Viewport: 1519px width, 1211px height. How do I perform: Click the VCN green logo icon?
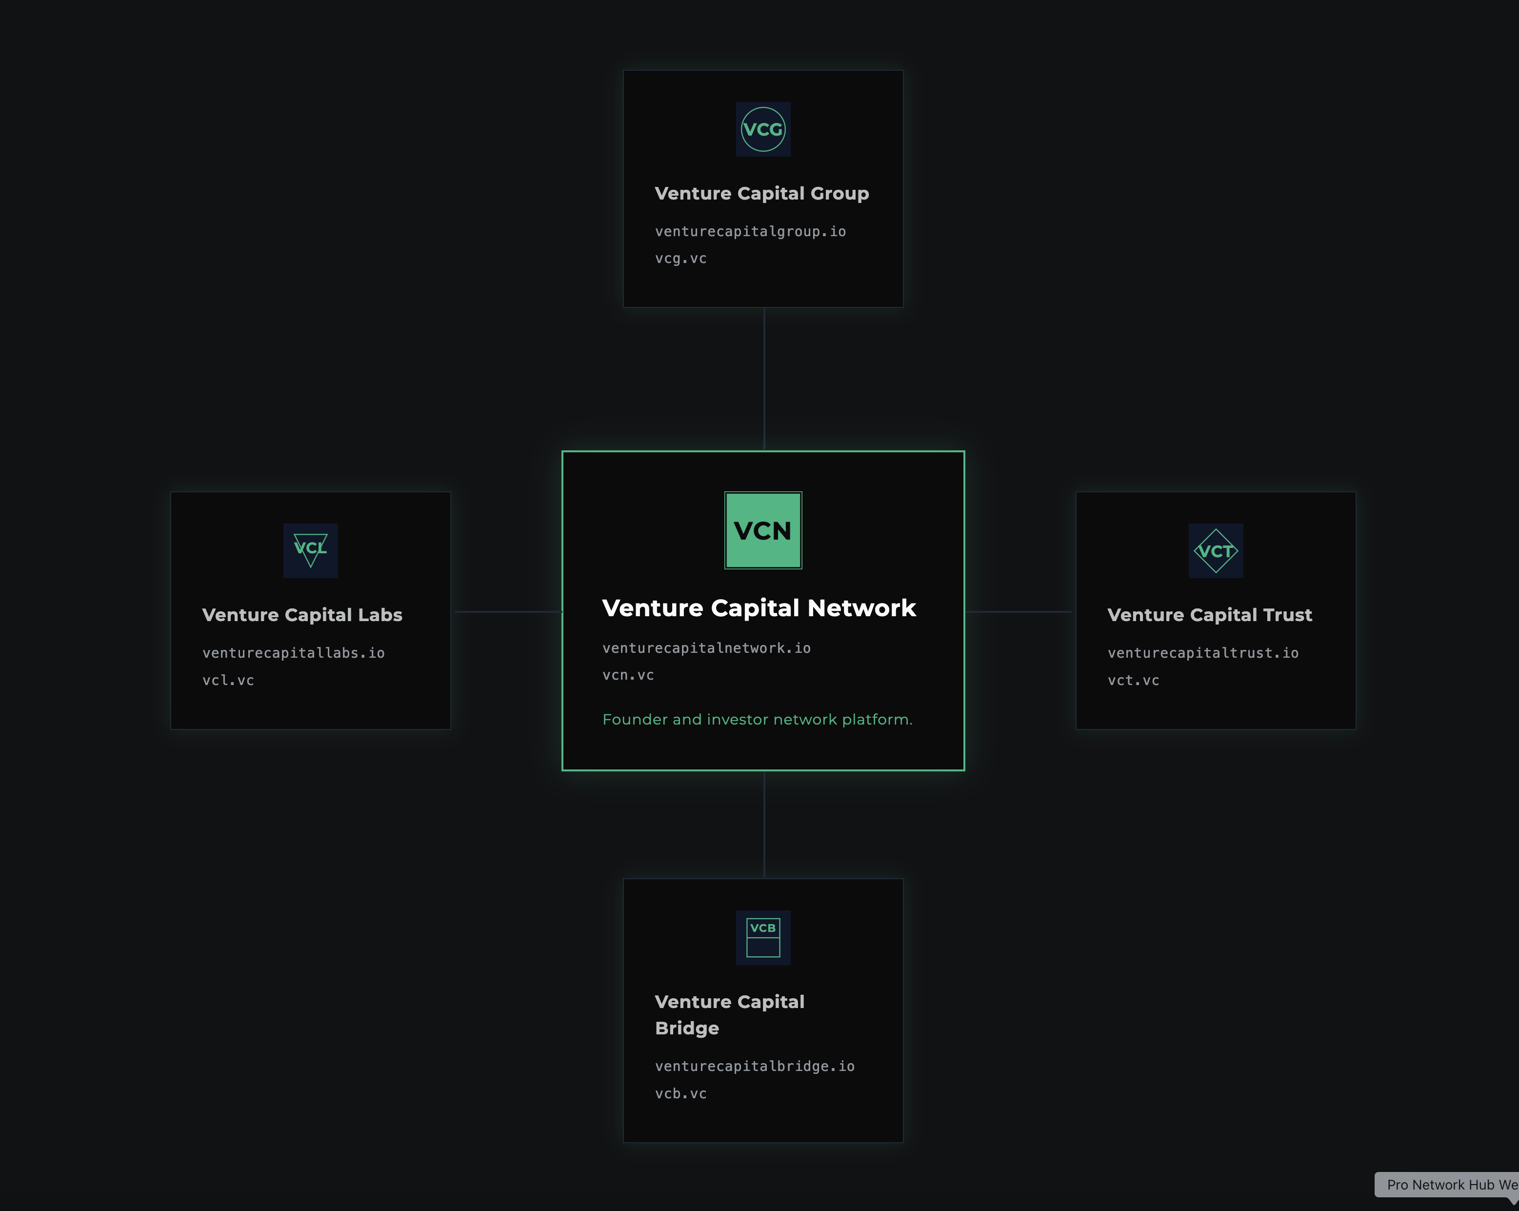point(763,531)
